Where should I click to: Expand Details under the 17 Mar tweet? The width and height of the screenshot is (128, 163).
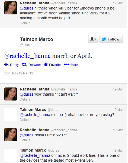pos(25,23)
